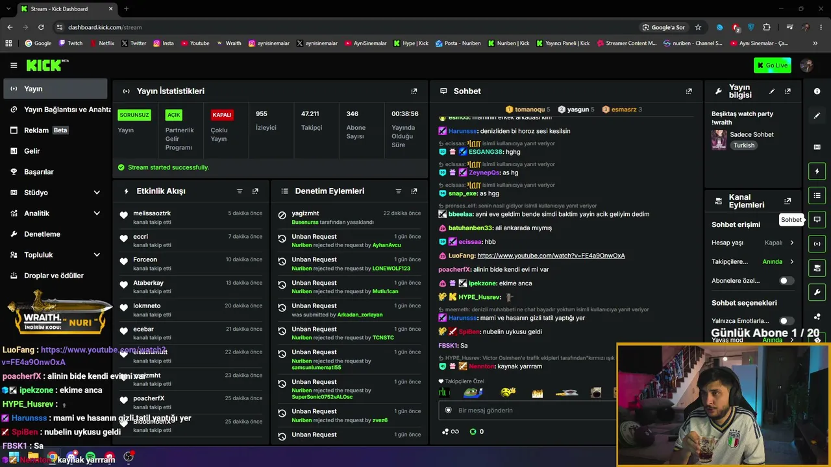Open the hamburger menu beside the Kick logo
This screenshot has height=467, width=831.
[x=14, y=66]
